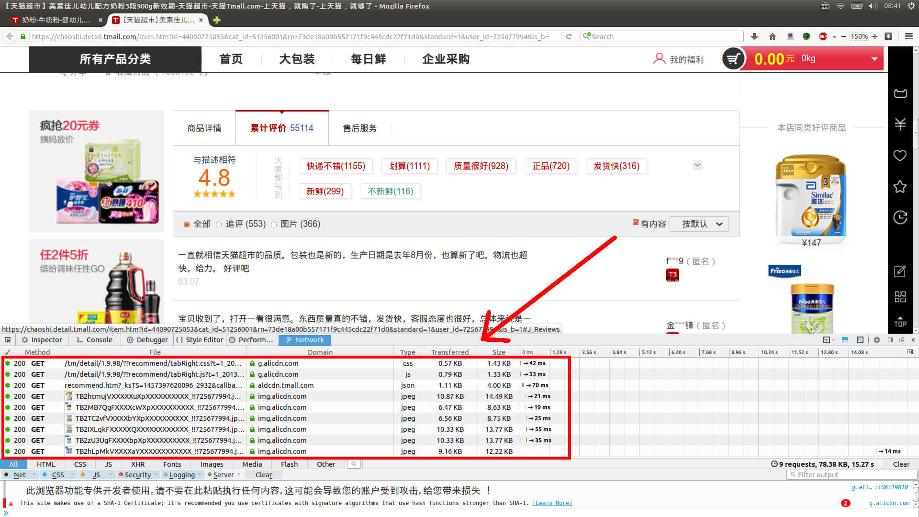
Task: Click the Learn More link
Action: tap(552, 503)
